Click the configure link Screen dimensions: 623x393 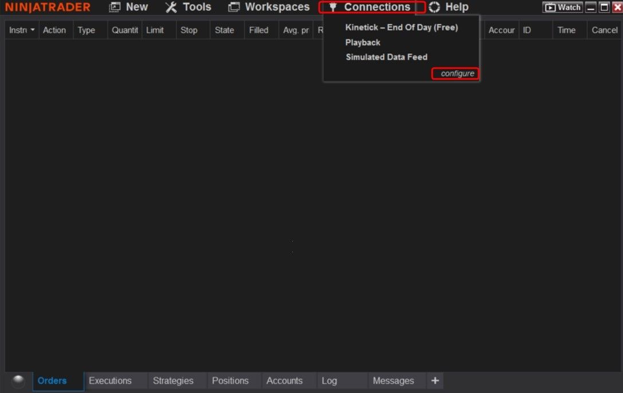(457, 74)
